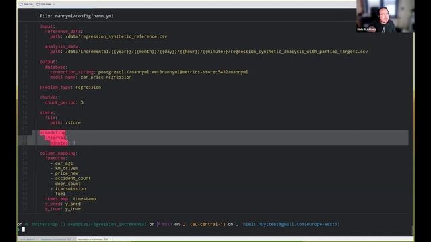Close the active regression_incremental fish tab
This screenshot has height=242, width=431.
click(x=110, y=239)
